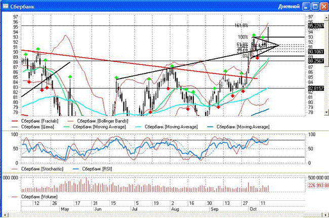Click the Сбербанк title text
The width and height of the screenshot is (329, 218).
coord(22,7)
